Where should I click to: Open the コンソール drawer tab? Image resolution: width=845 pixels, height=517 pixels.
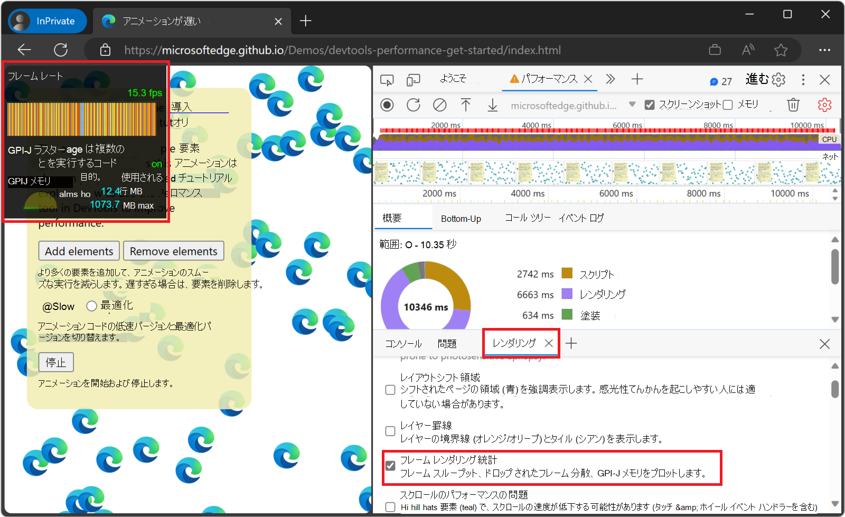point(403,344)
